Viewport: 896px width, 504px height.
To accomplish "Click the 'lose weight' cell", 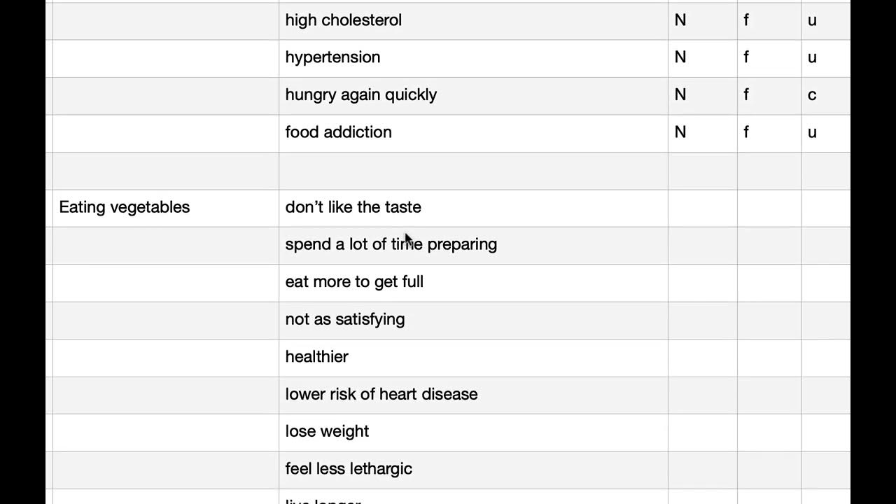I will (x=327, y=431).
